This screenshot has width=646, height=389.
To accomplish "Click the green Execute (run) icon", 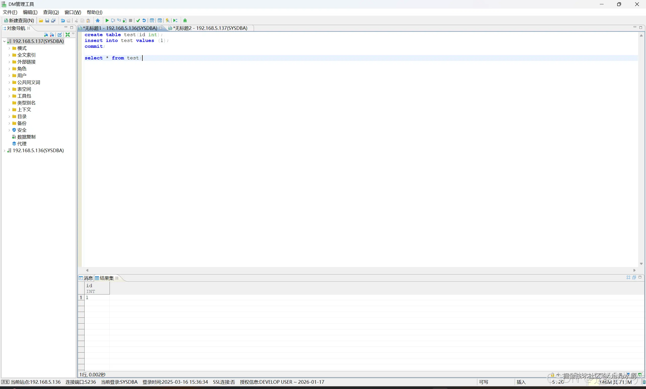I will [x=107, y=20].
